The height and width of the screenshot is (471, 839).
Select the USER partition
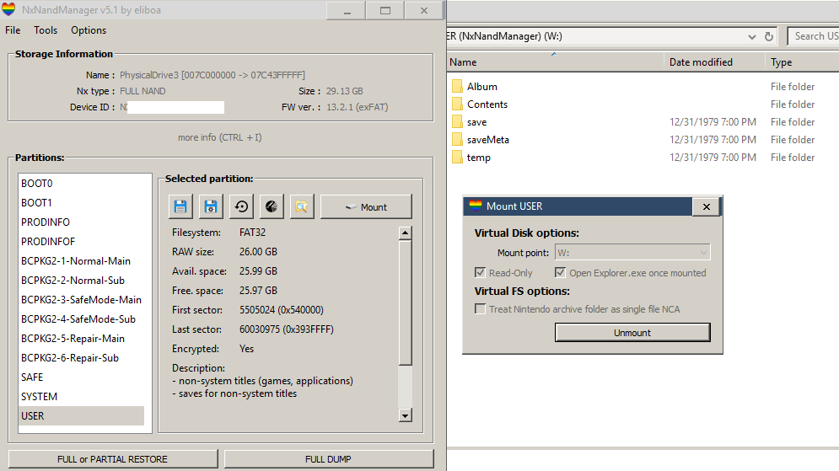coord(81,416)
